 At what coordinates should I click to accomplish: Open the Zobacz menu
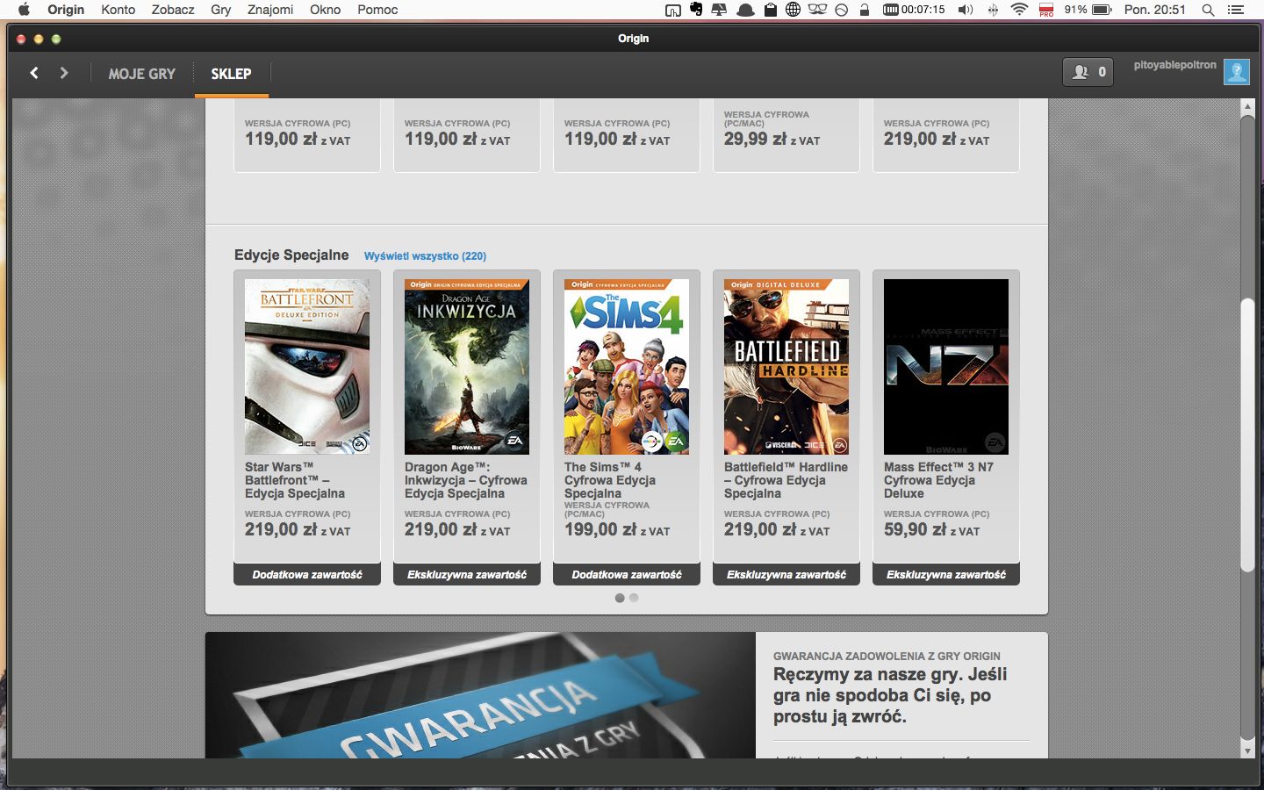[173, 10]
